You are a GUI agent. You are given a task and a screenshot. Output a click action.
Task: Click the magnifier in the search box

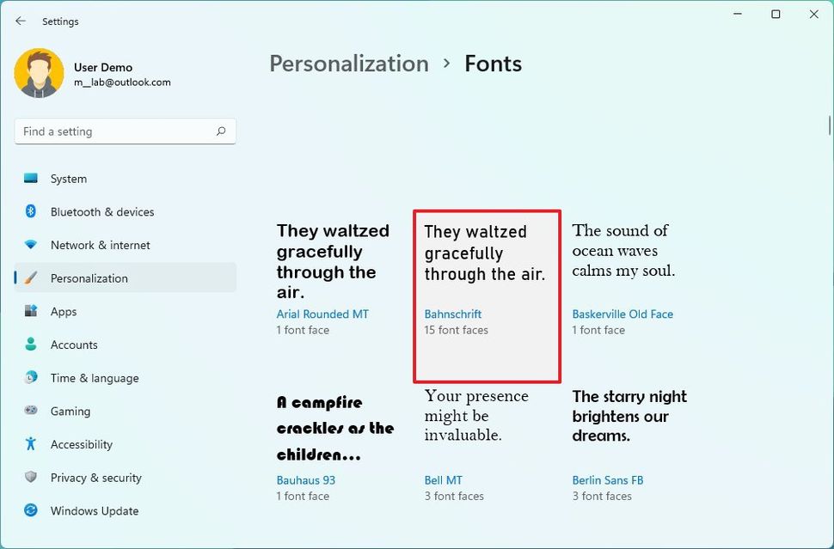click(x=221, y=131)
